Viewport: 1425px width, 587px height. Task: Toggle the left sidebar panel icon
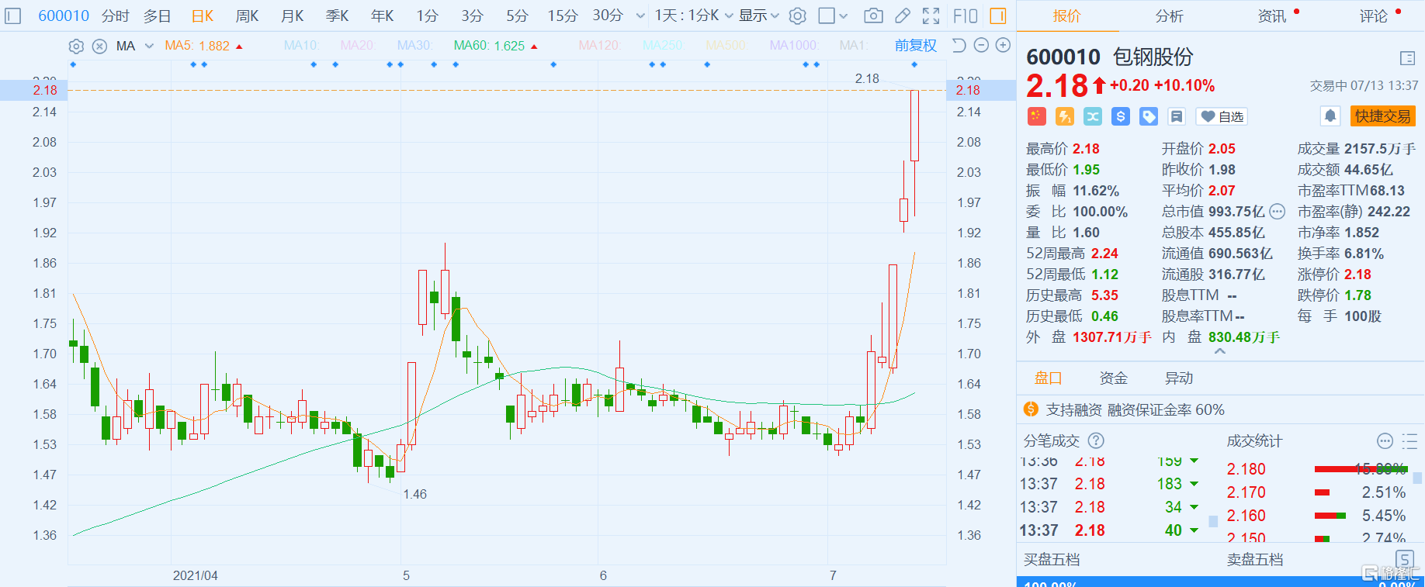click(13, 16)
